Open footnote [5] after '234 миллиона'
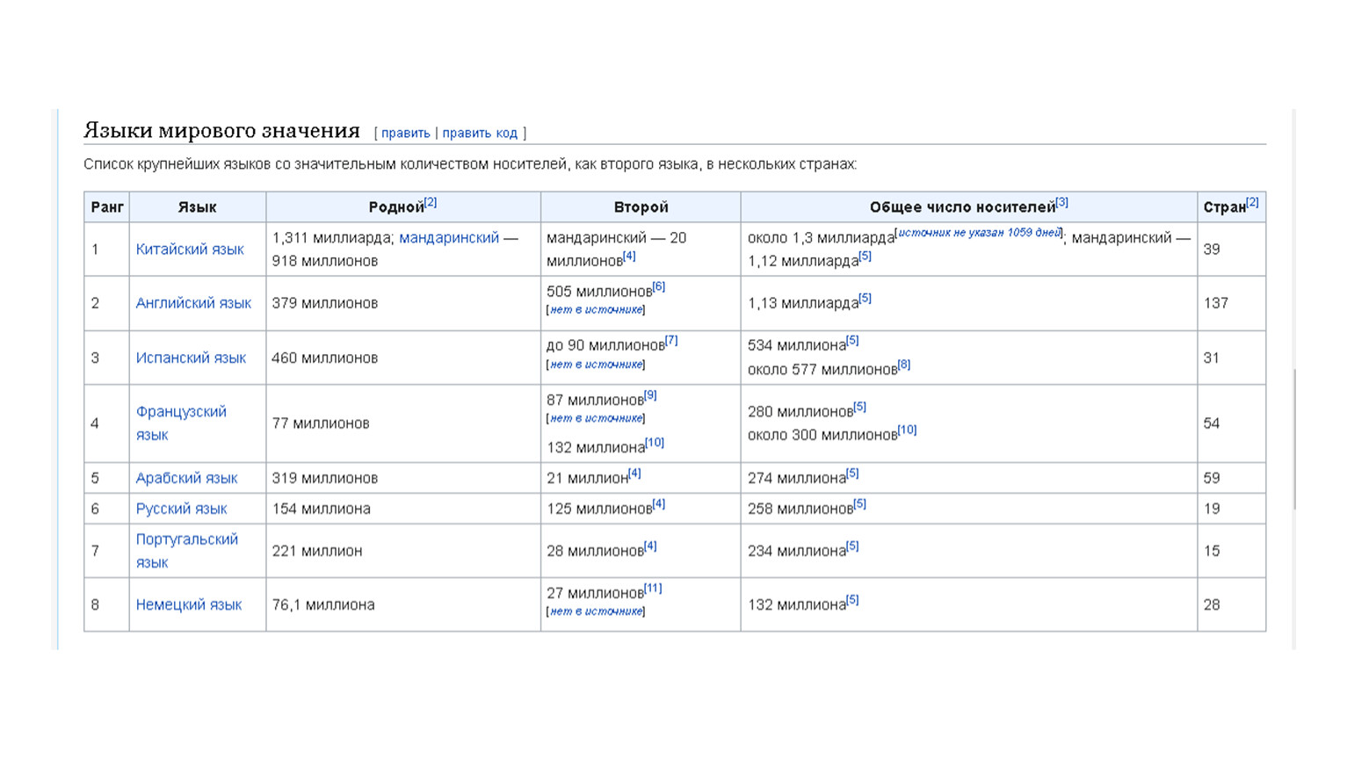This screenshot has width=1347, height=759. [x=852, y=546]
